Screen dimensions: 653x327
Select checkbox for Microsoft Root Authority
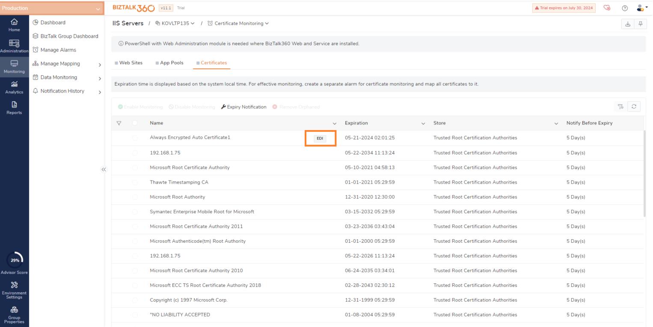135,197
